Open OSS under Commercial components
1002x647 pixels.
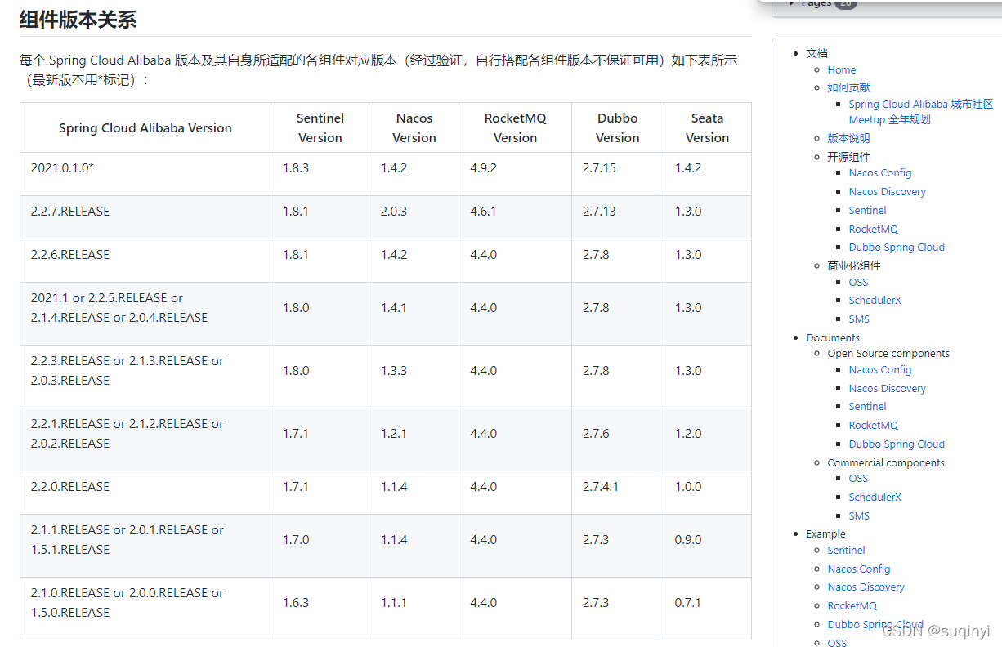coord(858,479)
